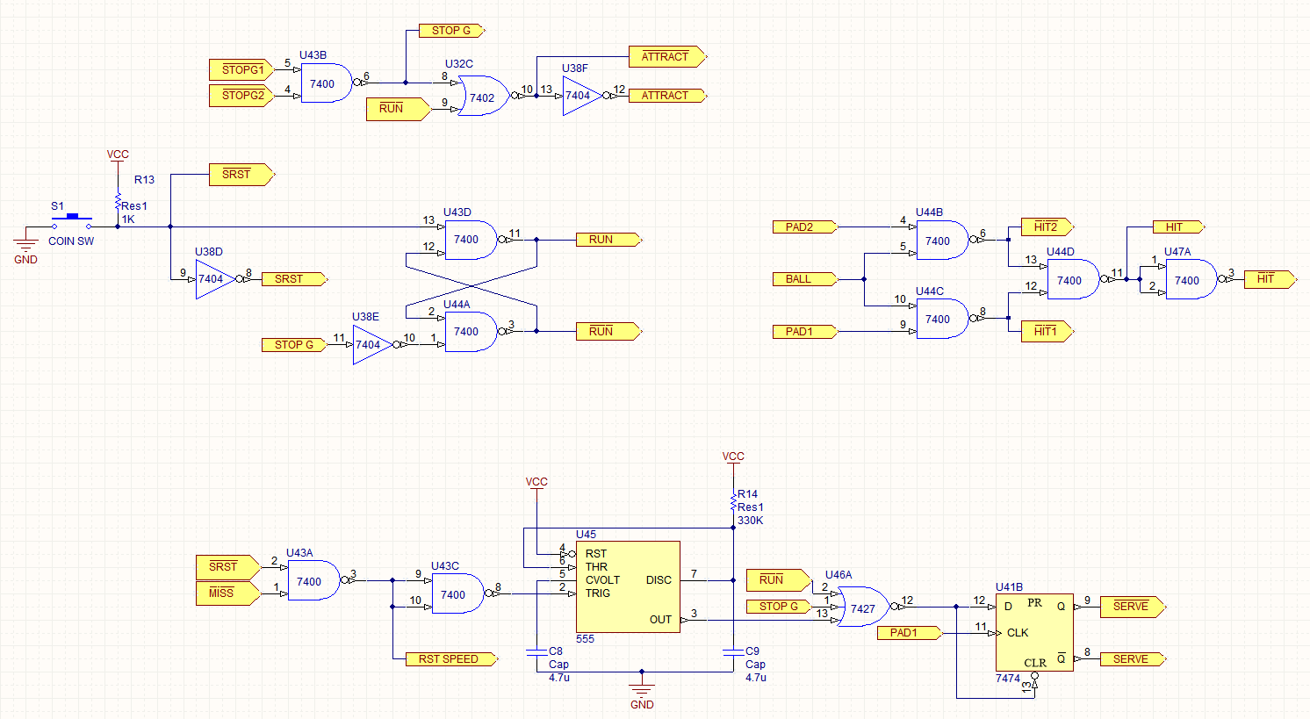Select the STOPG2 input port
This screenshot has width=1310, height=719.
click(x=242, y=96)
